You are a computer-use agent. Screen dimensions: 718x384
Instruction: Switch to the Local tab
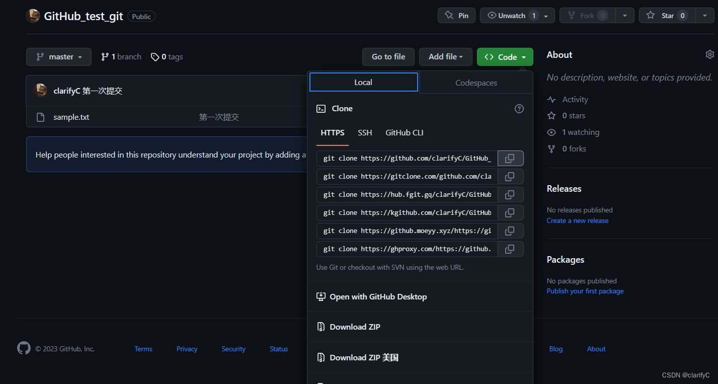363,82
